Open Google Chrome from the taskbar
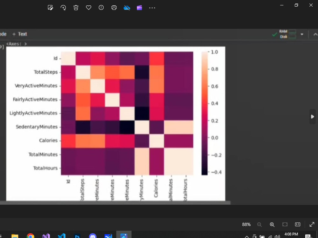This screenshot has width=318, height=238. point(31,236)
